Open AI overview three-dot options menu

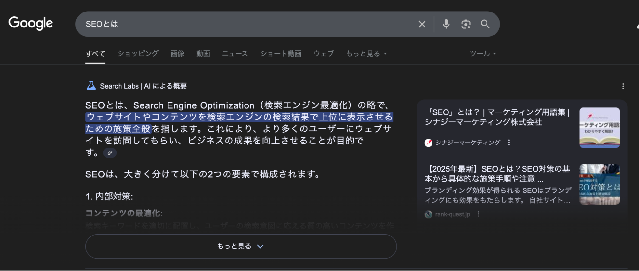tap(623, 86)
